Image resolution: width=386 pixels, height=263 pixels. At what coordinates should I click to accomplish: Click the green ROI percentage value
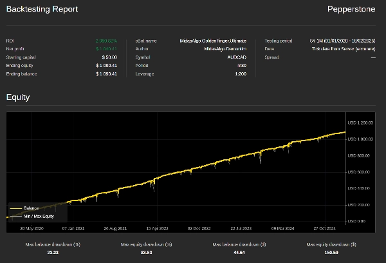(106, 41)
